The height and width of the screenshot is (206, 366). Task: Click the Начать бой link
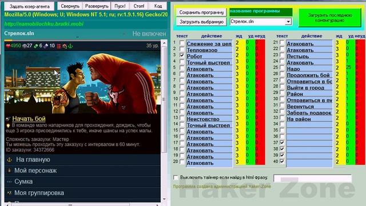point(29,118)
